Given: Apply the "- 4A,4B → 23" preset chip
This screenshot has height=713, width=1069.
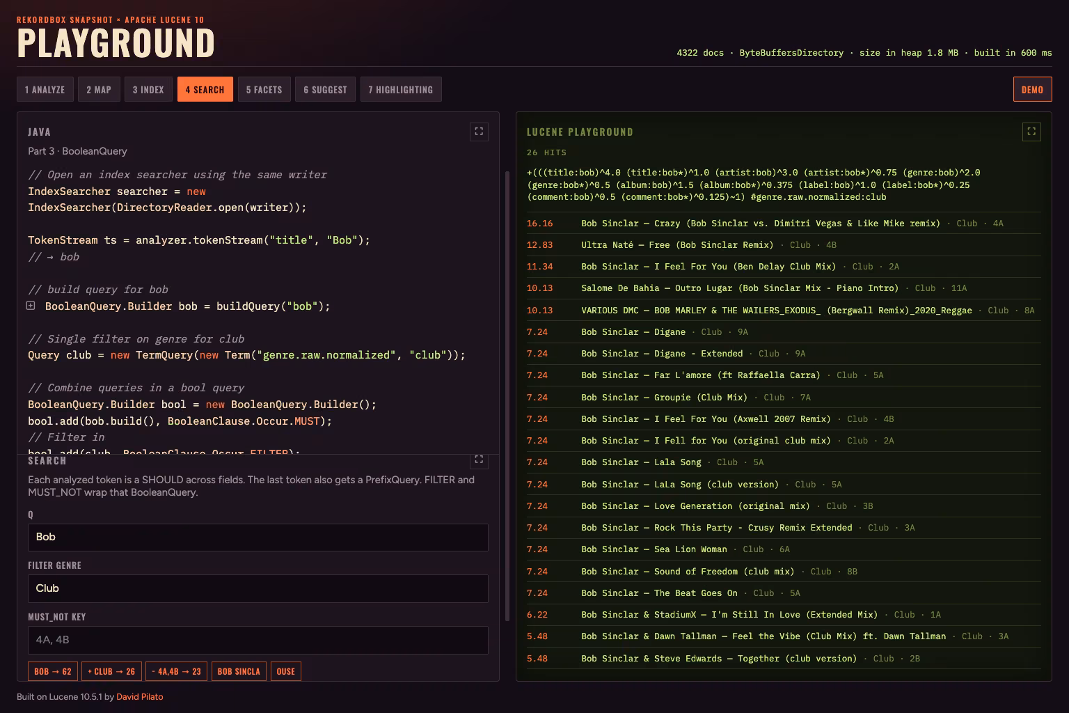Looking at the screenshot, I should coord(177,671).
